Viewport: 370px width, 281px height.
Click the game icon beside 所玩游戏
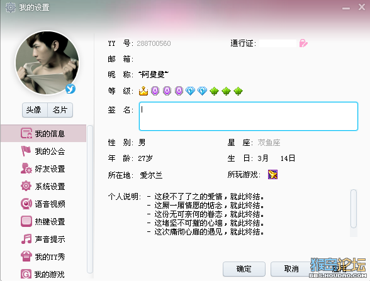coord(272,175)
